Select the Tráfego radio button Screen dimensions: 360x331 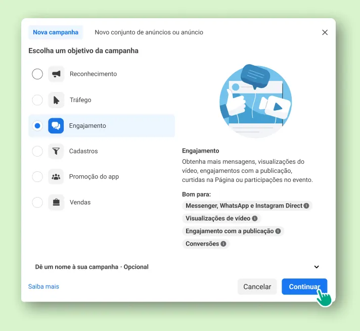[37, 100]
